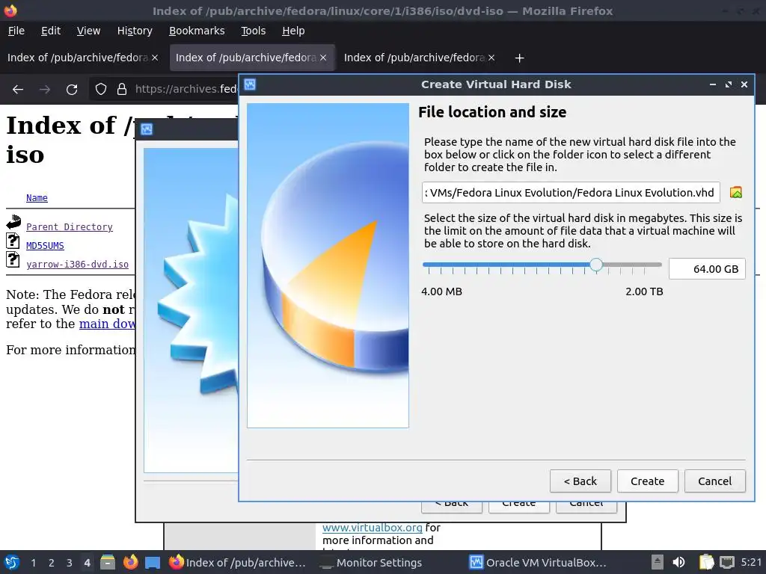Click the padlock site security icon
Screen dimensions: 766x574
coord(122,89)
